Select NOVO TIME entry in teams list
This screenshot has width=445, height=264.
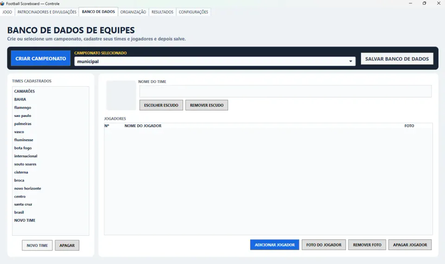click(x=51, y=220)
